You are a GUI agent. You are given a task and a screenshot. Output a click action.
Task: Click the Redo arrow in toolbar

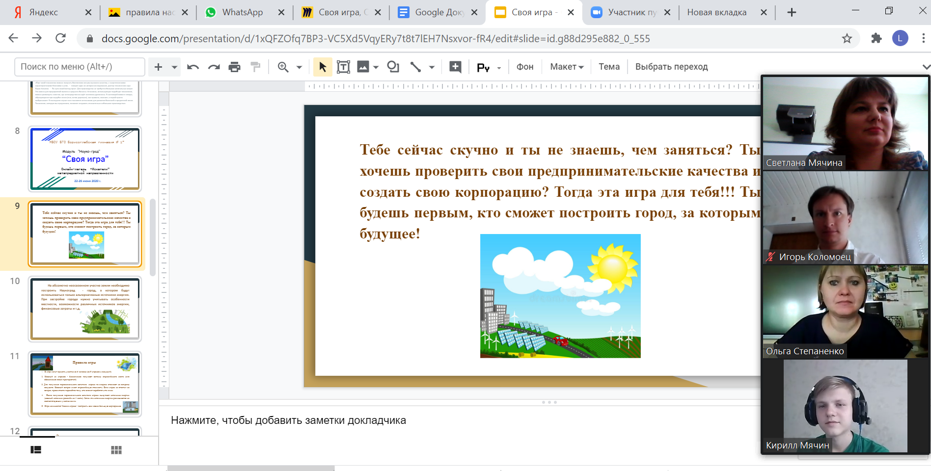pyautogui.click(x=214, y=67)
